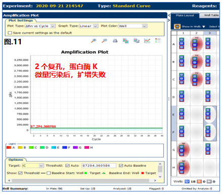Viewport: 222px width, 194px height.
Task: Uncheck the Auto threshold checkbox
Action: click(x=67, y=166)
